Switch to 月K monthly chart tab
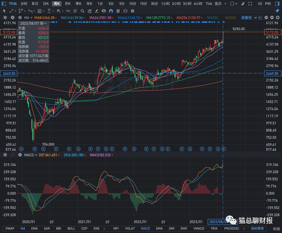Screen dimensions: 282x233 click(68, 4)
